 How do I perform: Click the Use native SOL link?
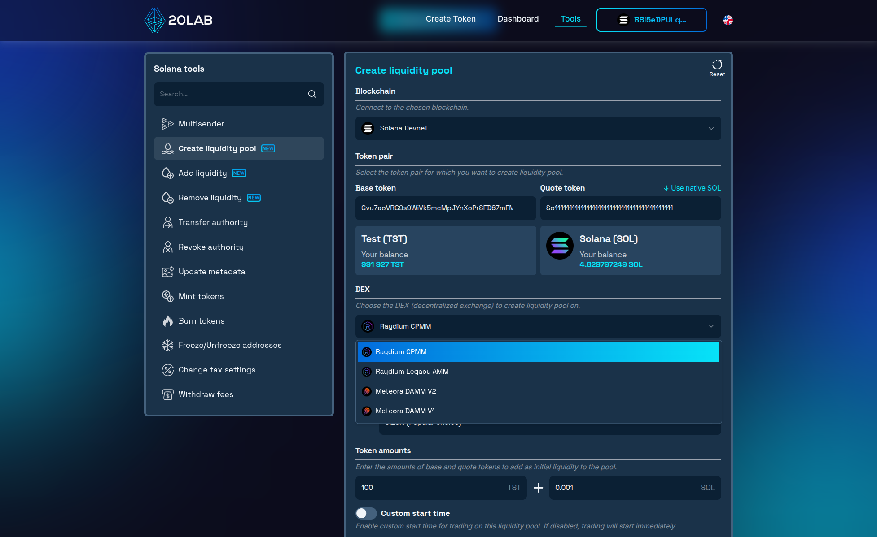coord(692,188)
